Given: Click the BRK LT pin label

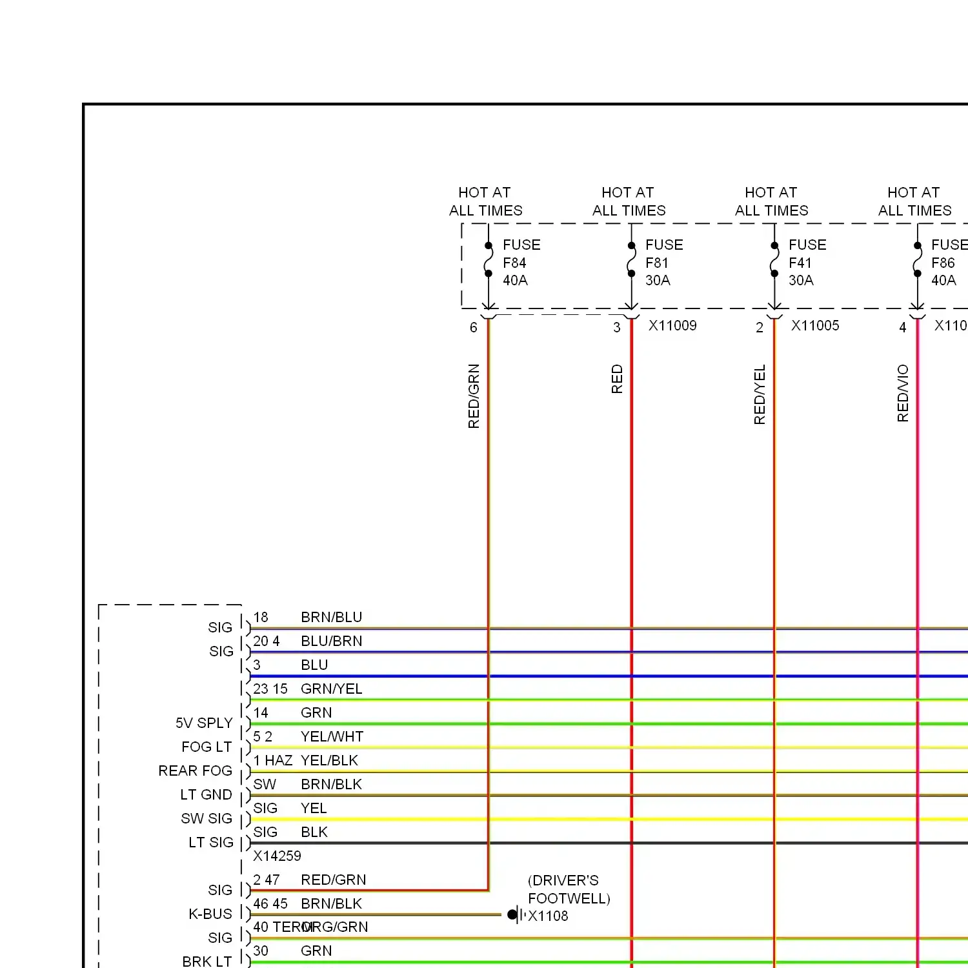Looking at the screenshot, I should [x=207, y=962].
